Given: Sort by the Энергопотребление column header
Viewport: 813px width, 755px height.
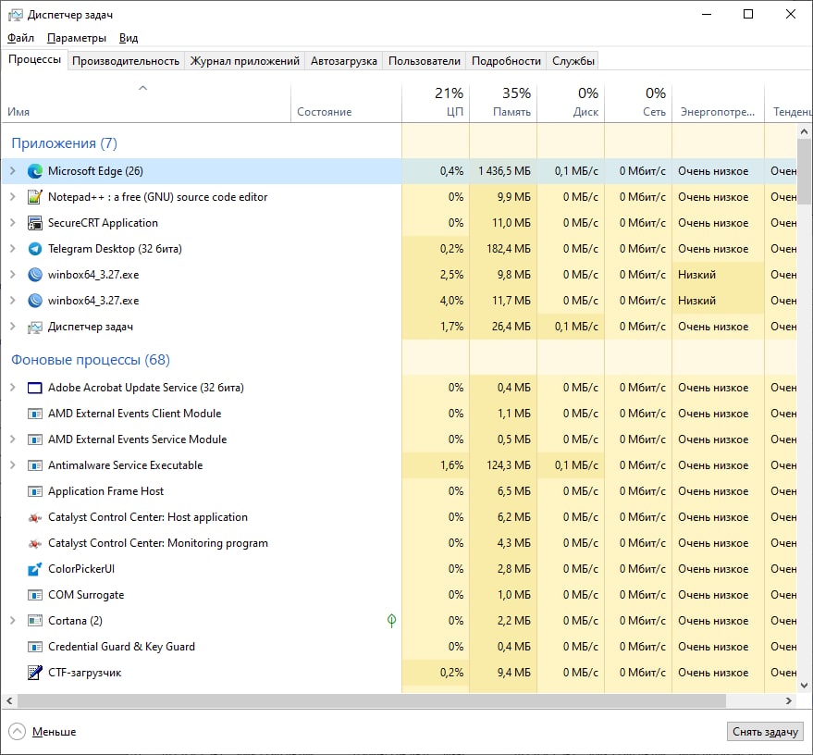Looking at the screenshot, I should coord(718,104).
